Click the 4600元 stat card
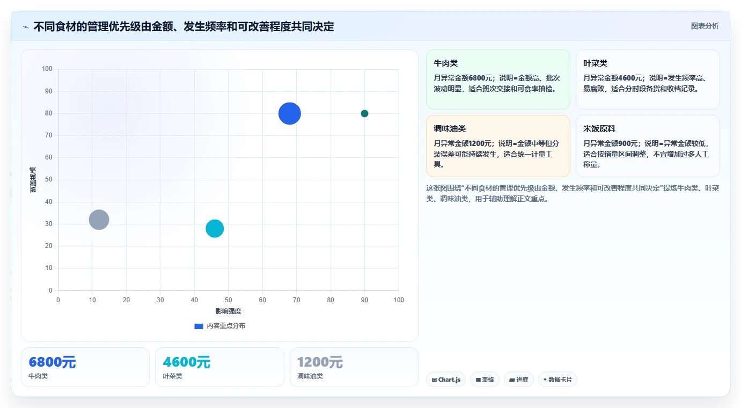The height and width of the screenshot is (408, 741). coord(219,367)
